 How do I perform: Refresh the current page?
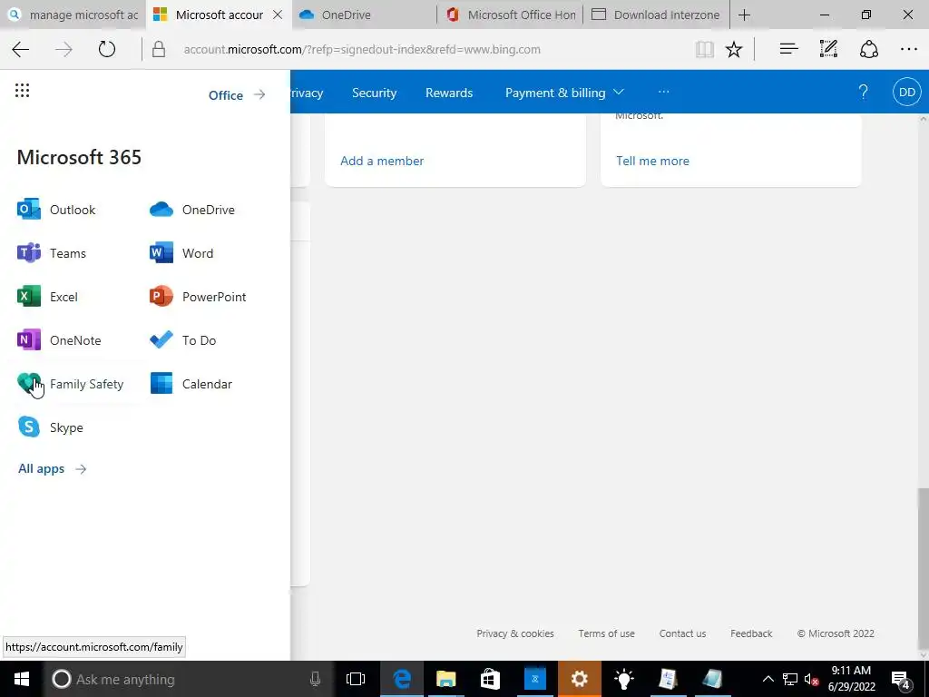coord(107,49)
